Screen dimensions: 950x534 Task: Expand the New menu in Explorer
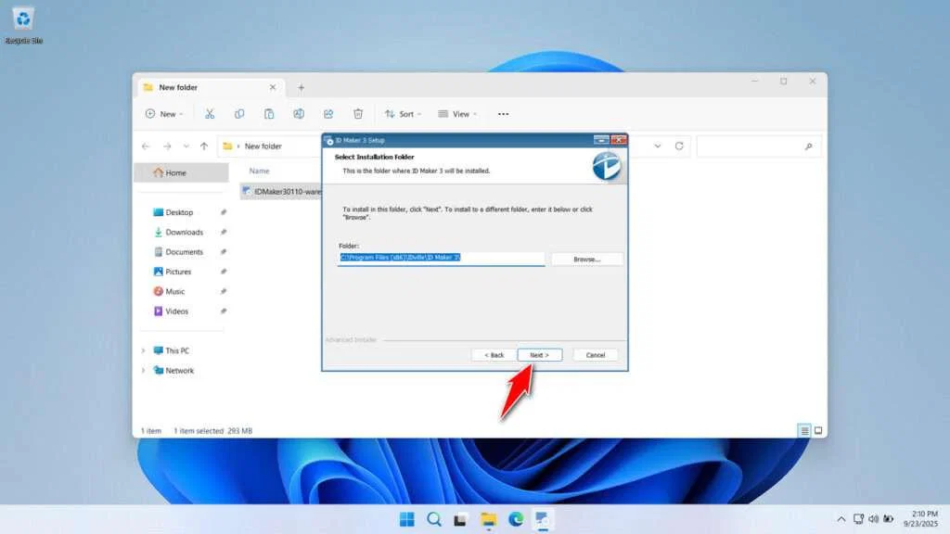pos(163,113)
